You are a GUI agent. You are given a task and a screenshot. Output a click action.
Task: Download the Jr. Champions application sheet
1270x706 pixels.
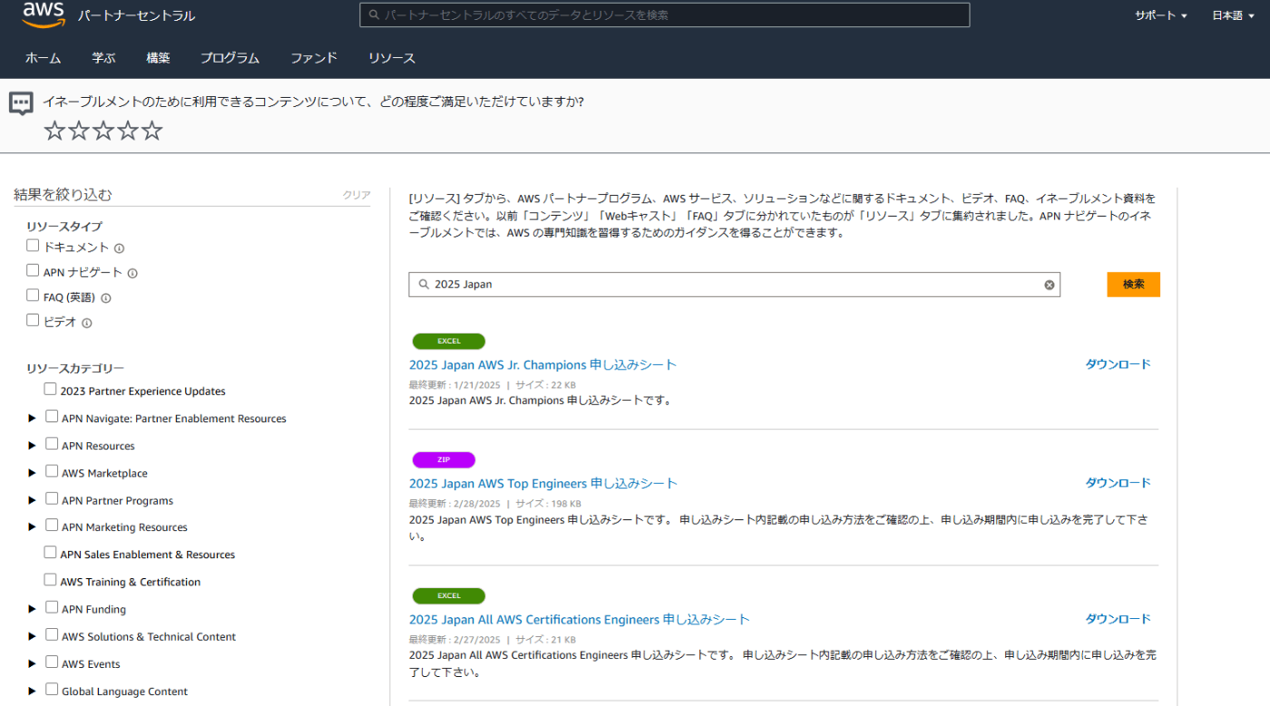pos(1118,364)
